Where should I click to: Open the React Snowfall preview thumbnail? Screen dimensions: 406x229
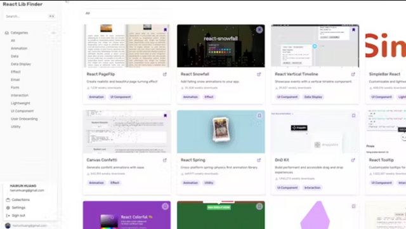[x=221, y=46]
